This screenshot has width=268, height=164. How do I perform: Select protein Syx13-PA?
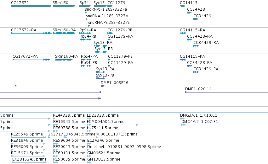pos(105,69)
